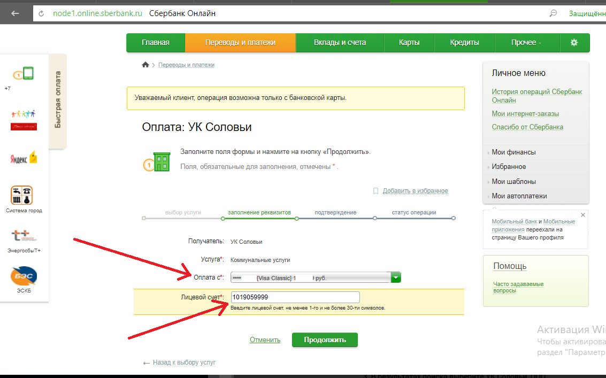Open Мои интернет-заказы link
Image resolution: width=606 pixels, height=378 pixels.
525,114
